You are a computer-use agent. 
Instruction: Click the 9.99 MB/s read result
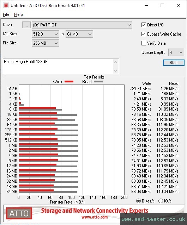(x=169, y=104)
